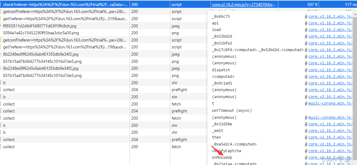
Task: Open source link for dispatch call frame
Action: [330, 70]
